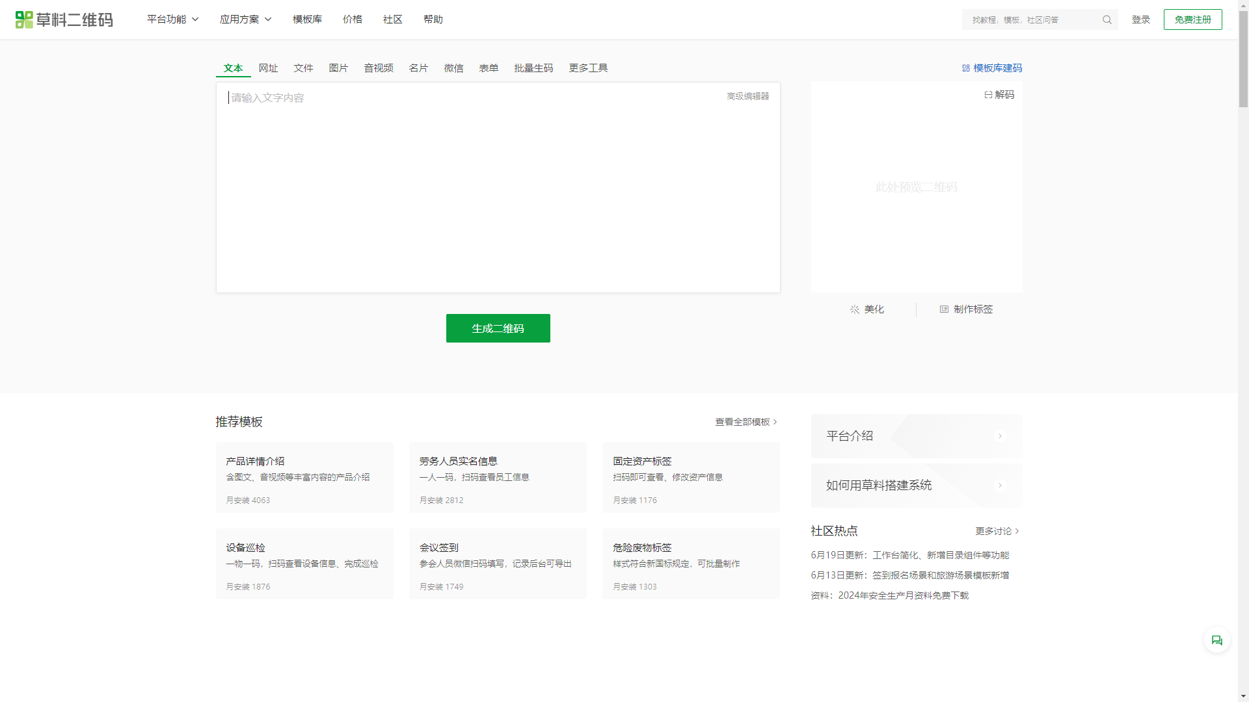Open the 更多工具 menu
This screenshot has width=1249, height=702.
[x=587, y=68]
